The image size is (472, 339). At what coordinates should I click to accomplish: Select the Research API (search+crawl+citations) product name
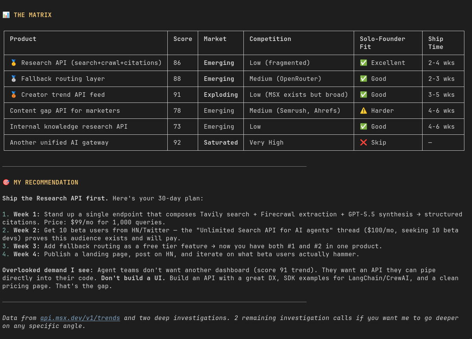(91, 63)
